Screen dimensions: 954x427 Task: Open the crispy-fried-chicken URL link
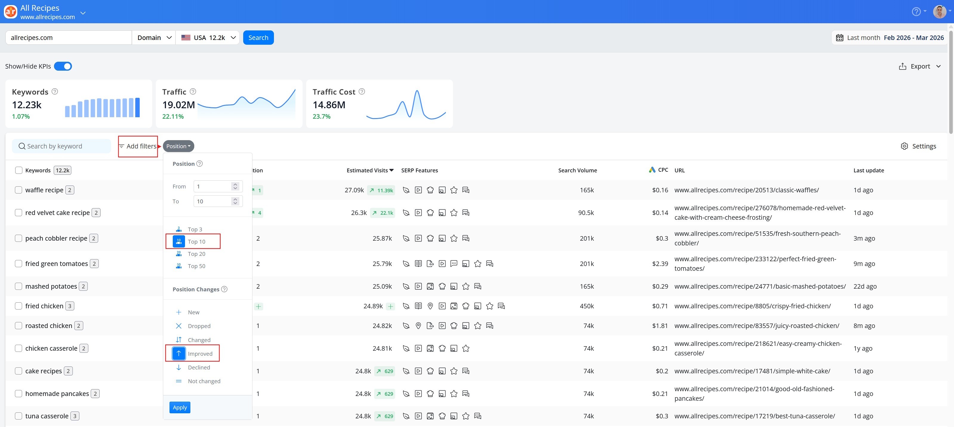pyautogui.click(x=752, y=306)
